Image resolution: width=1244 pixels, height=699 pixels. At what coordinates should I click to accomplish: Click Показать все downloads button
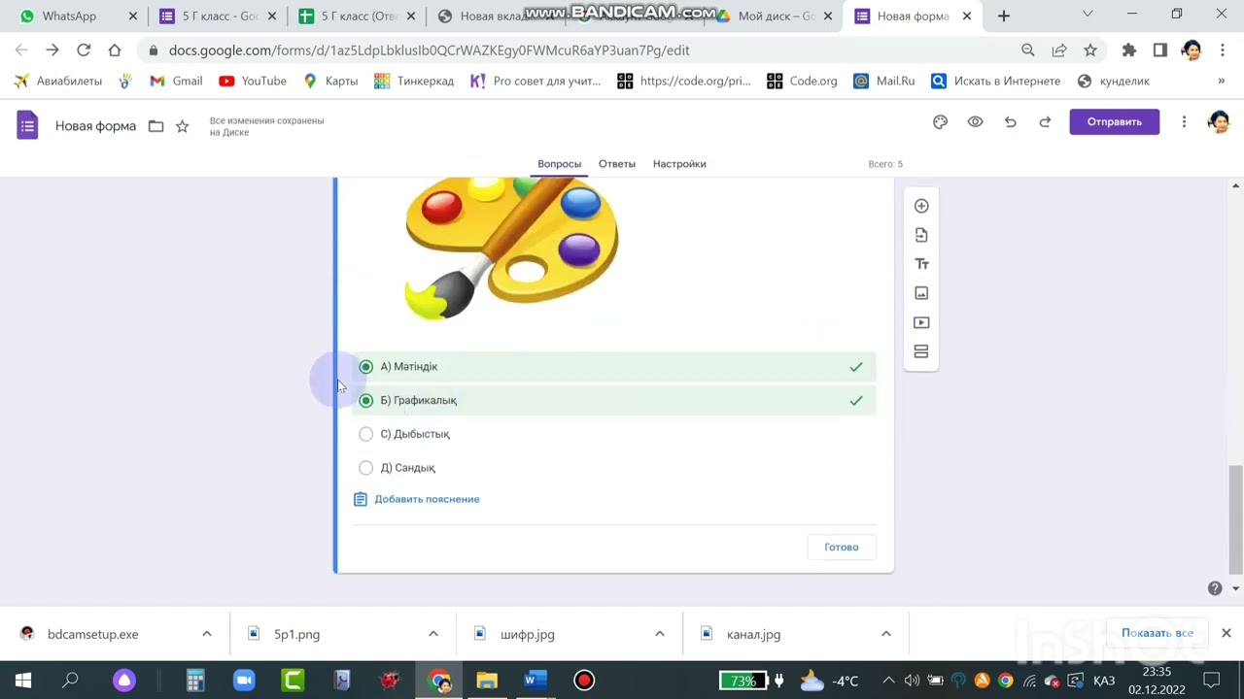[x=1158, y=633]
